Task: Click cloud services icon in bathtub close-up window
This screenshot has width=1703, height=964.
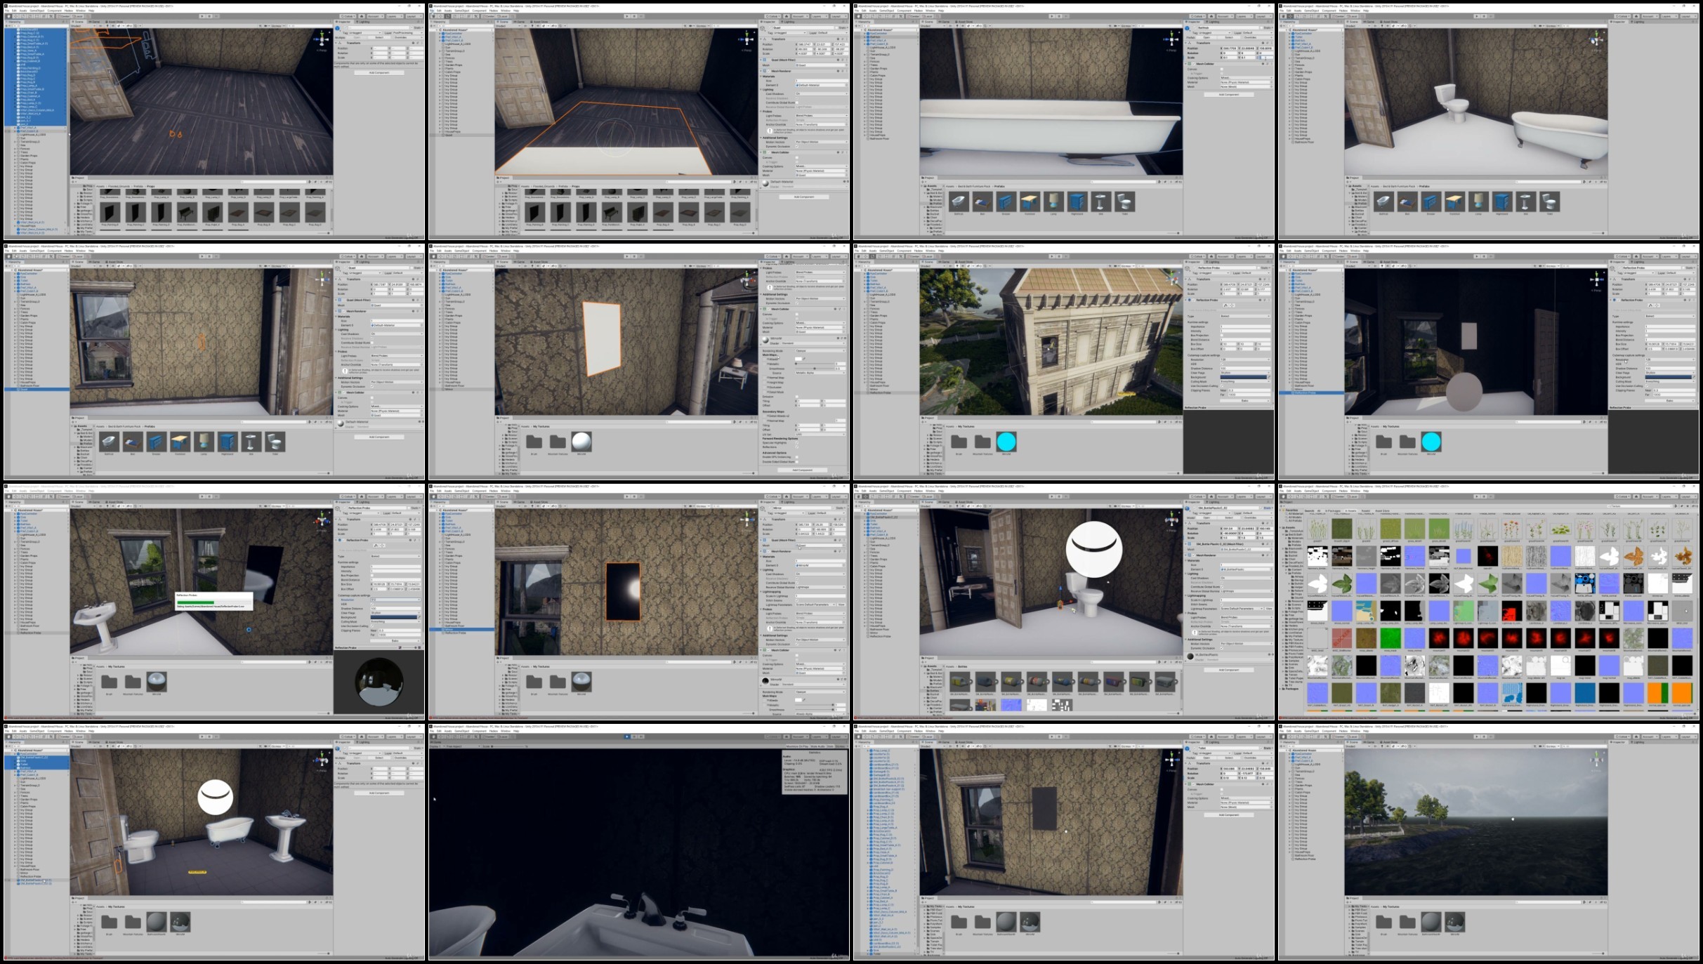Action: [x=1213, y=16]
